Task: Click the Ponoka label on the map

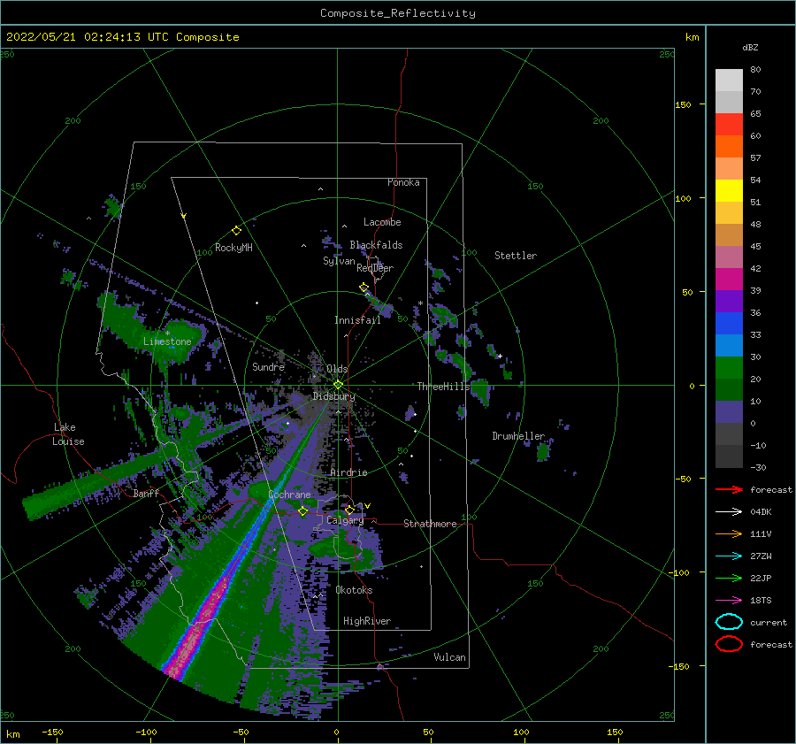Action: tap(403, 182)
